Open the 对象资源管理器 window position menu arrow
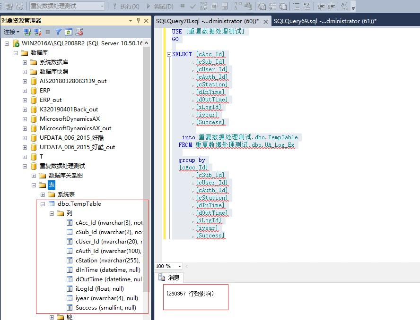Image resolution: width=420 pixels, height=320 pixels. (131, 21)
